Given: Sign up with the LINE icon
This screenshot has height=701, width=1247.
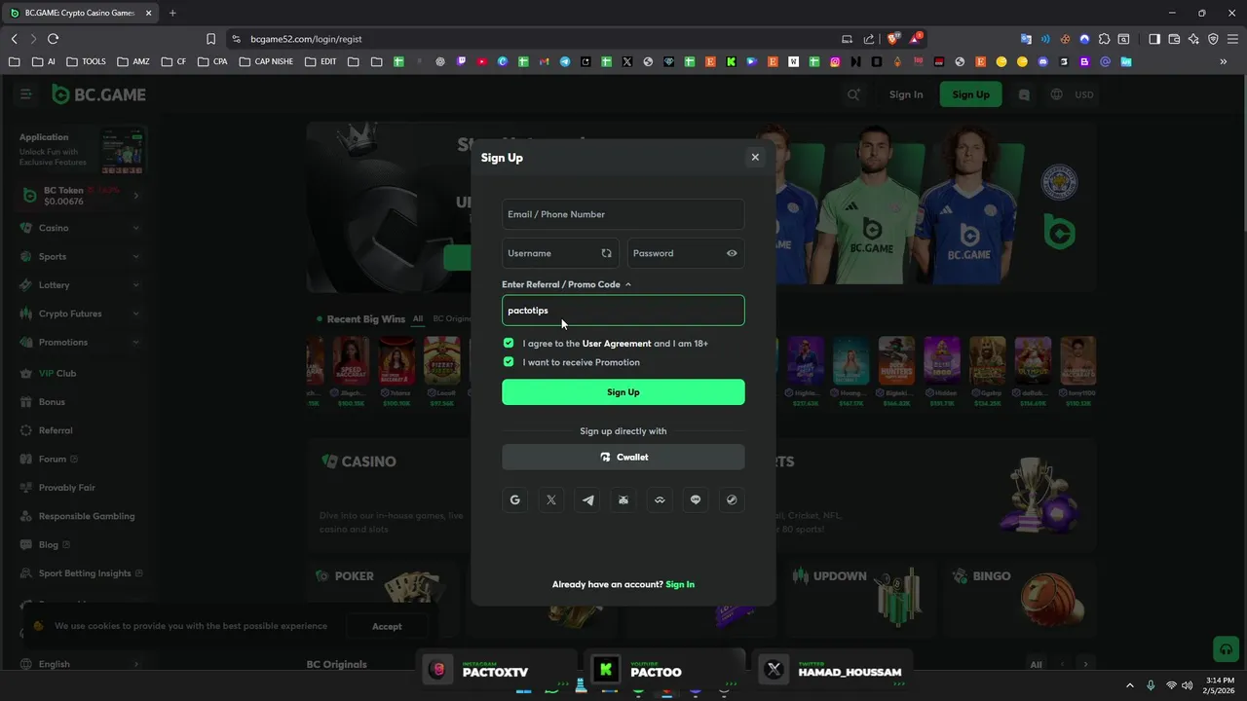Looking at the screenshot, I should [696, 499].
